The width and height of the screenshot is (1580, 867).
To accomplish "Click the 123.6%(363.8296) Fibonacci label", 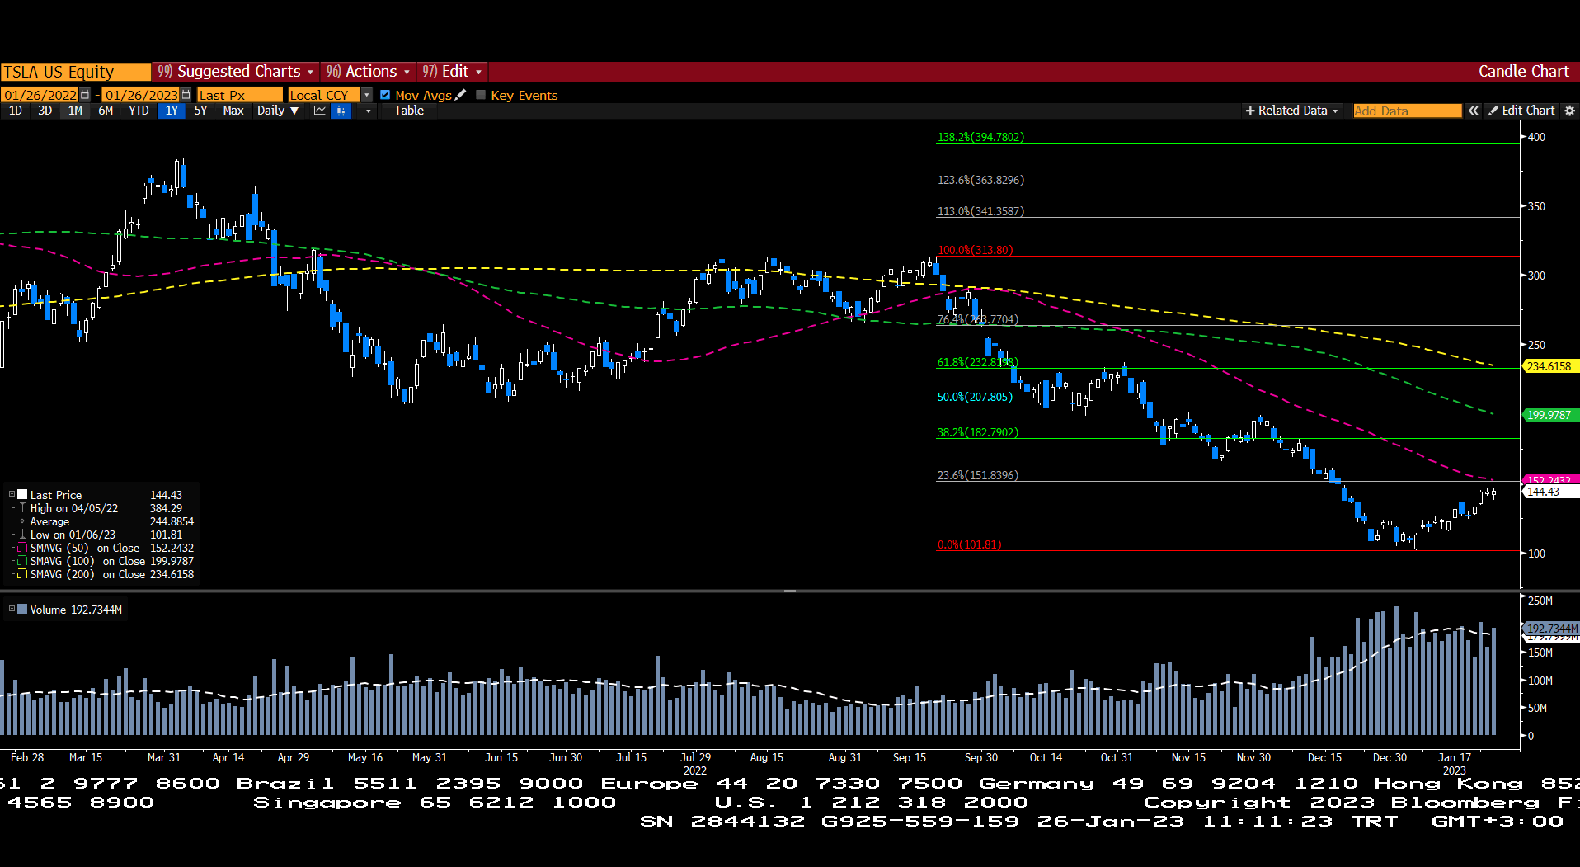I will tap(980, 180).
